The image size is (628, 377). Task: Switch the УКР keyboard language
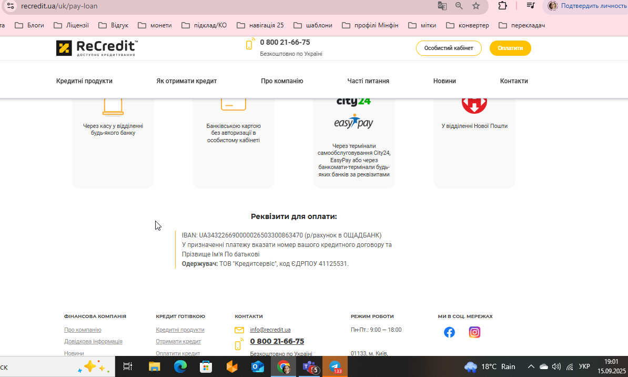click(x=584, y=366)
